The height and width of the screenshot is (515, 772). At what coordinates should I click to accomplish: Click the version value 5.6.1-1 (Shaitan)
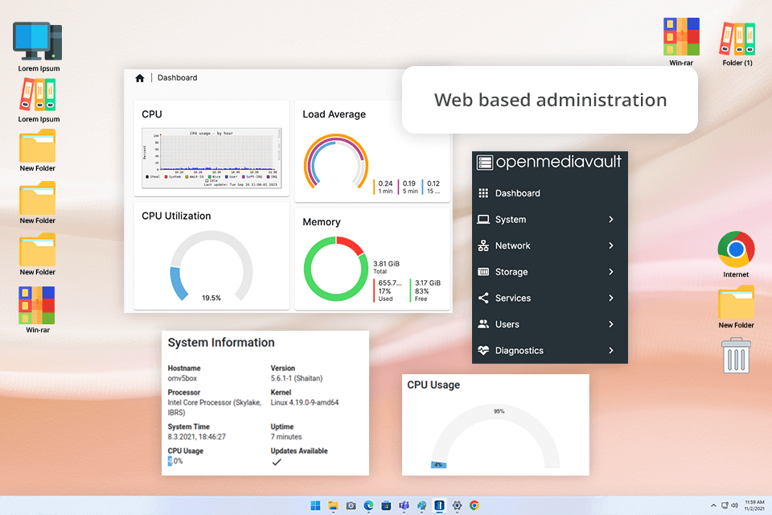297,378
